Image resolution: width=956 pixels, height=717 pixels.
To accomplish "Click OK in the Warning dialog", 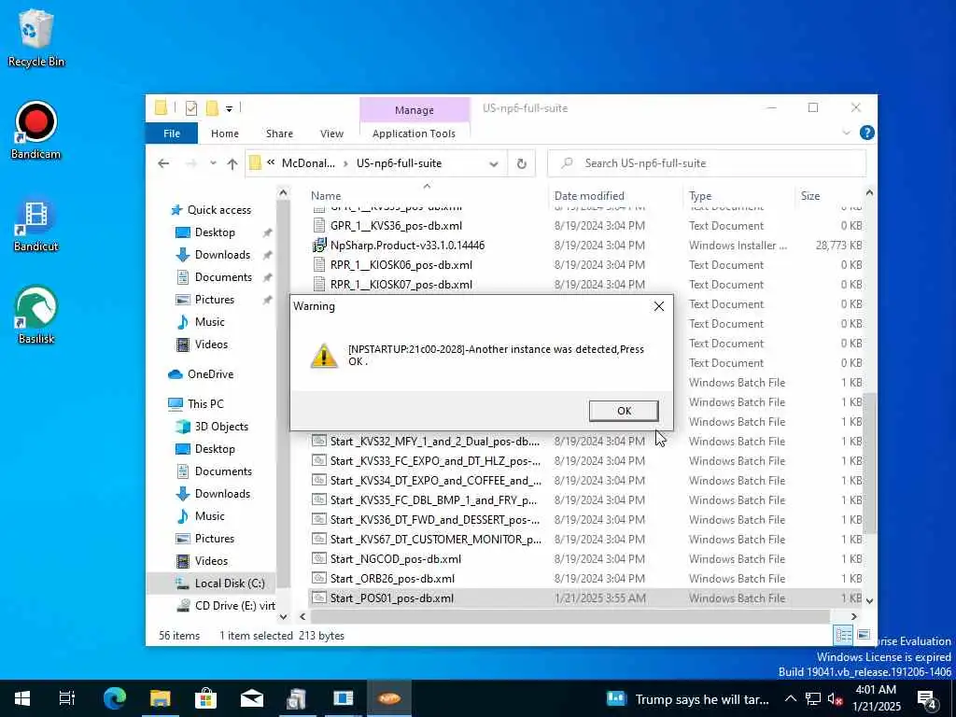I will click(x=624, y=411).
